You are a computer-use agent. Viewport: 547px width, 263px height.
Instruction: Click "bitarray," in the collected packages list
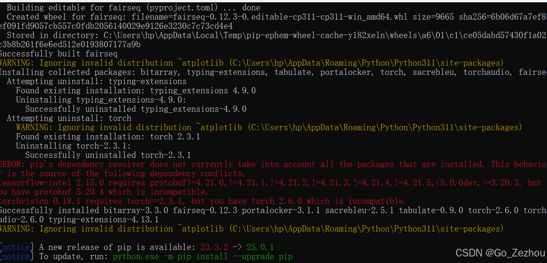point(160,72)
